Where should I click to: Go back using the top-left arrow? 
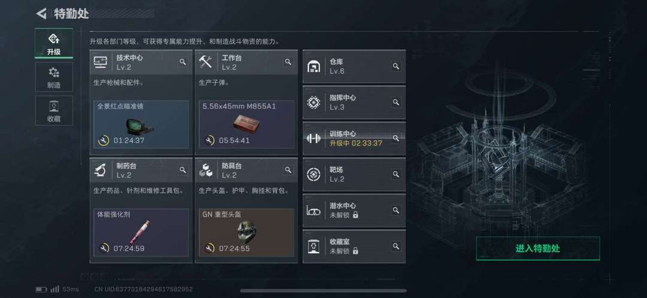point(41,14)
